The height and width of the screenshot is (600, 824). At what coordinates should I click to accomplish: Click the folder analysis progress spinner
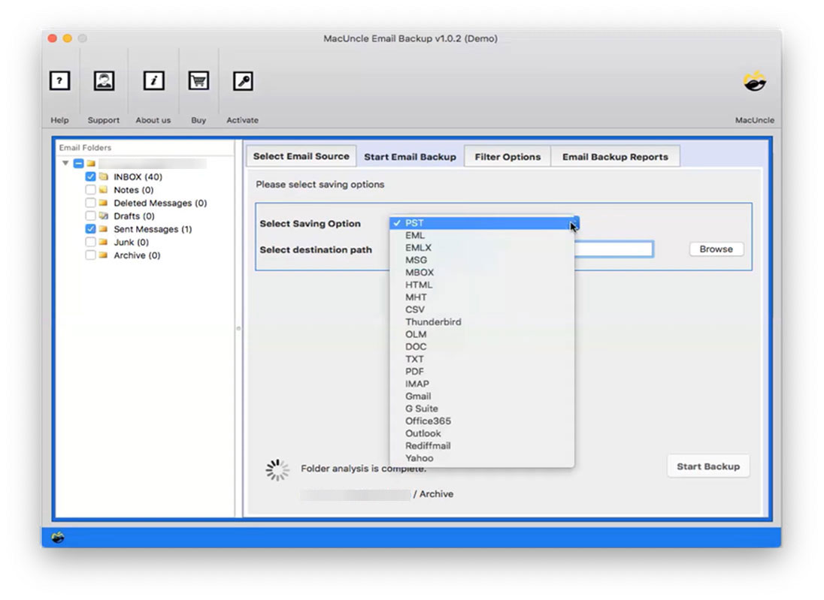(x=277, y=469)
